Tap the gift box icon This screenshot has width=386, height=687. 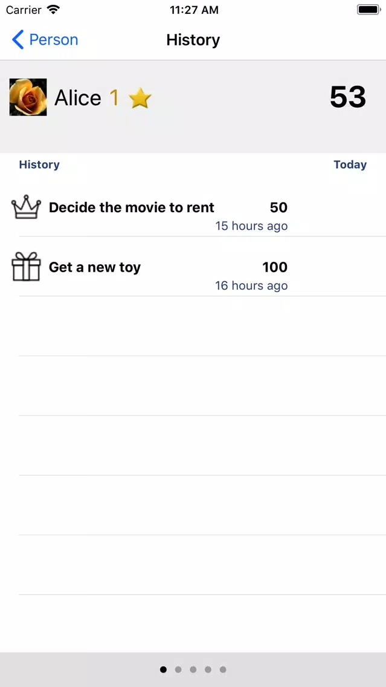coord(26,267)
